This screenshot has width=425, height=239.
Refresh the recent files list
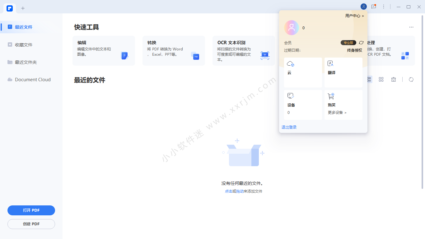411,79
